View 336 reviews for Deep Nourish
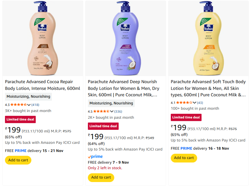Screen dimensions: 249x187 coord(118,111)
